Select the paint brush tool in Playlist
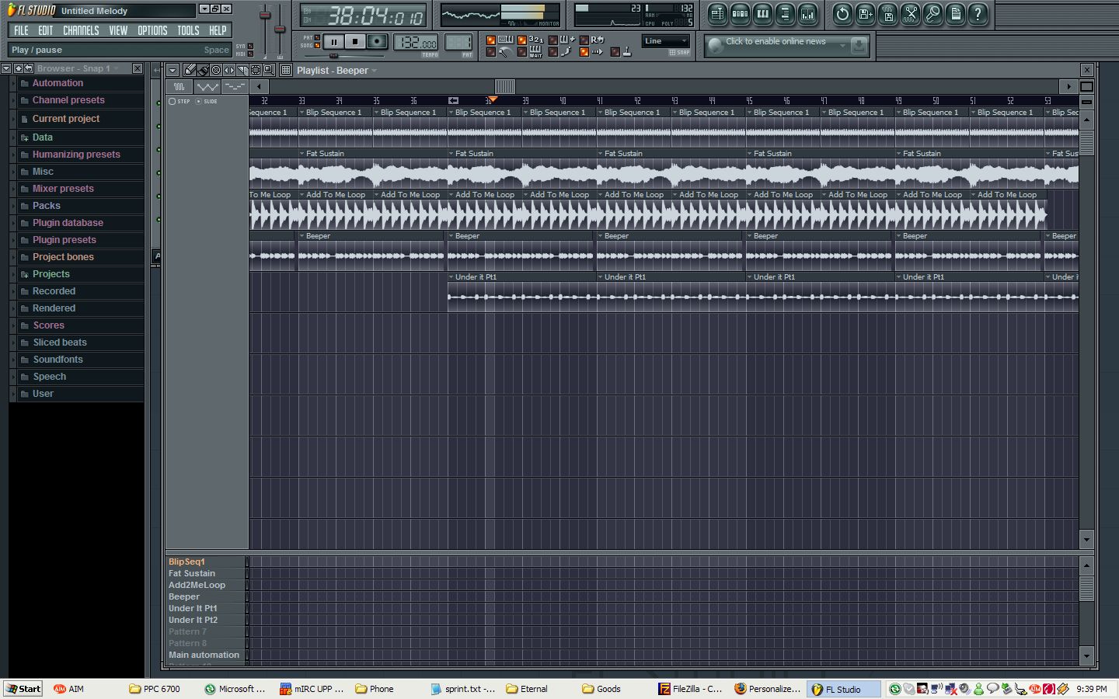1119x699 pixels. point(203,70)
